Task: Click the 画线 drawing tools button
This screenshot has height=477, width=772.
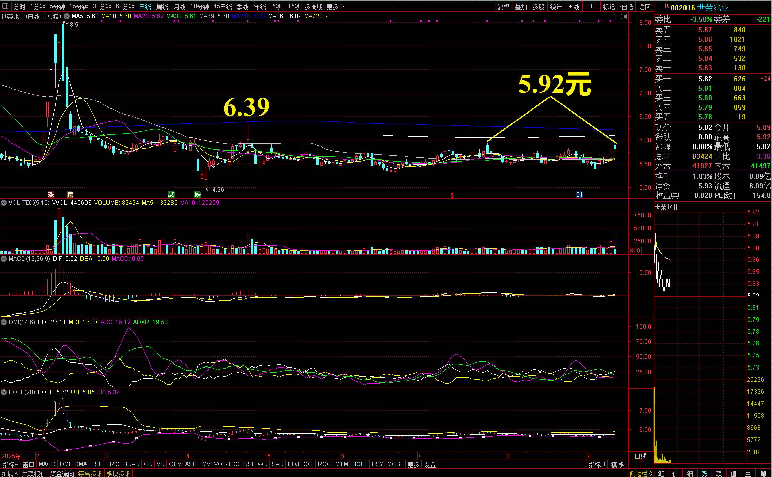Action: (574, 6)
